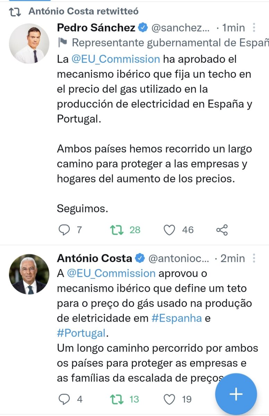
Task: Compose a new tweet with plus button
Action: 236,394
